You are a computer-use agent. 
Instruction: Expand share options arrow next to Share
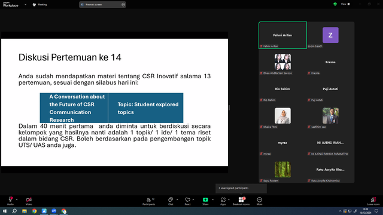point(212,199)
